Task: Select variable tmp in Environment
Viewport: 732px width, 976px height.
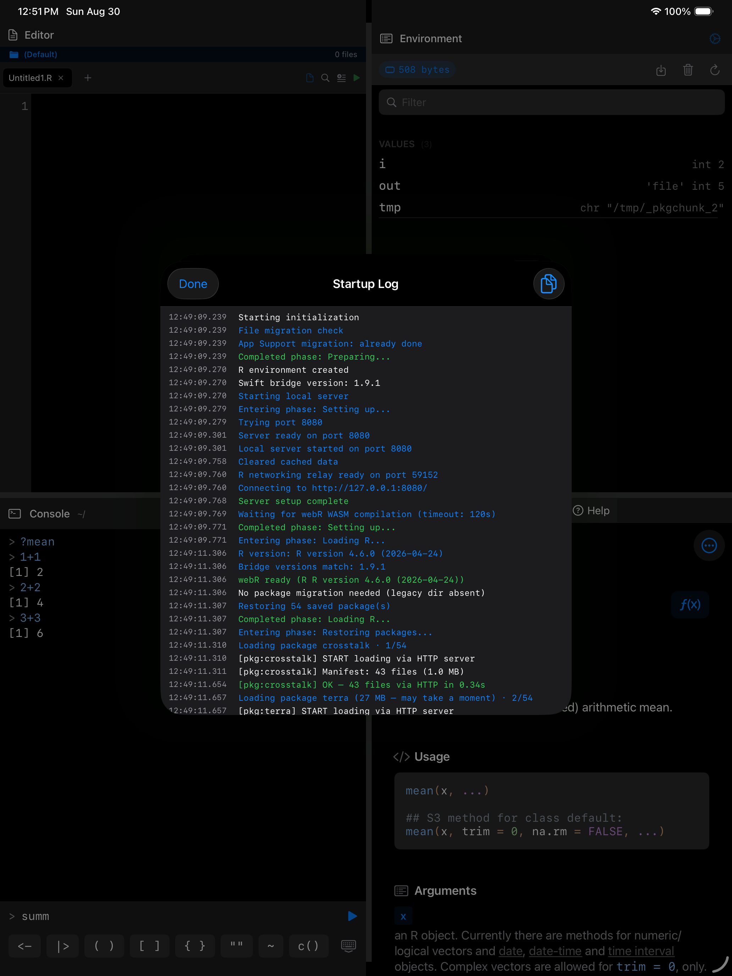Action: pyautogui.click(x=551, y=207)
